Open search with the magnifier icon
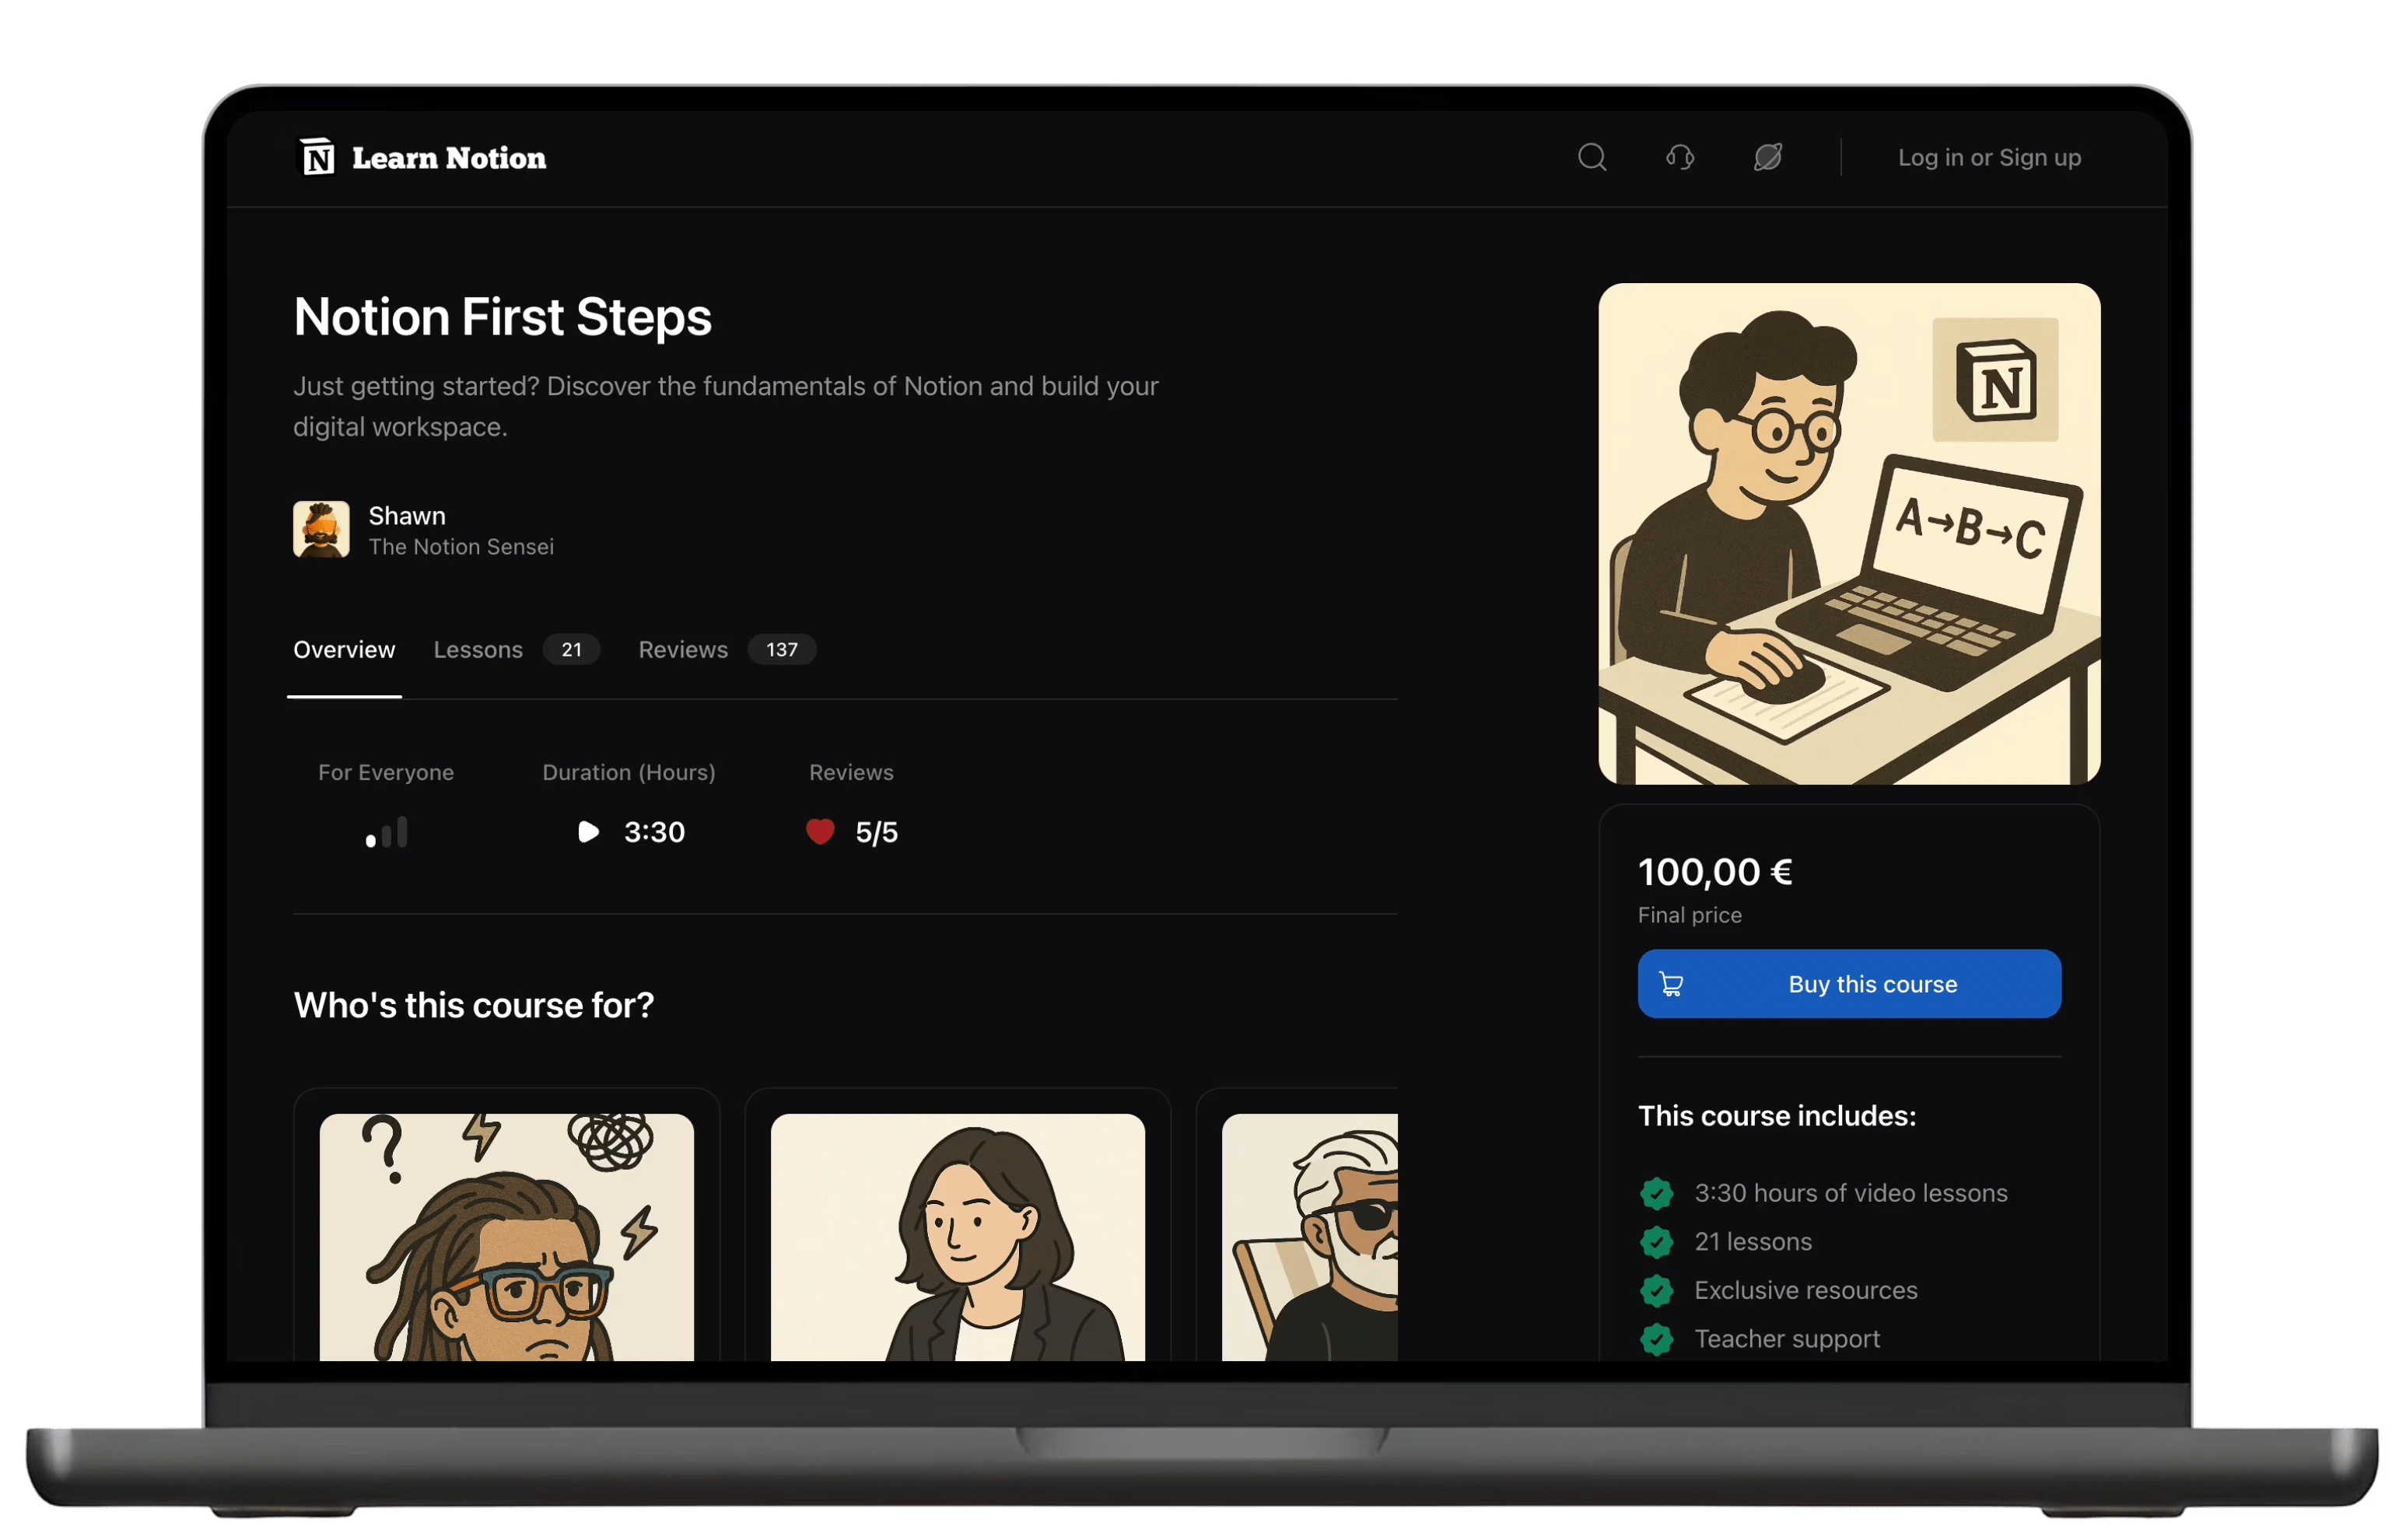The height and width of the screenshot is (1540, 2392). pos(1592,157)
